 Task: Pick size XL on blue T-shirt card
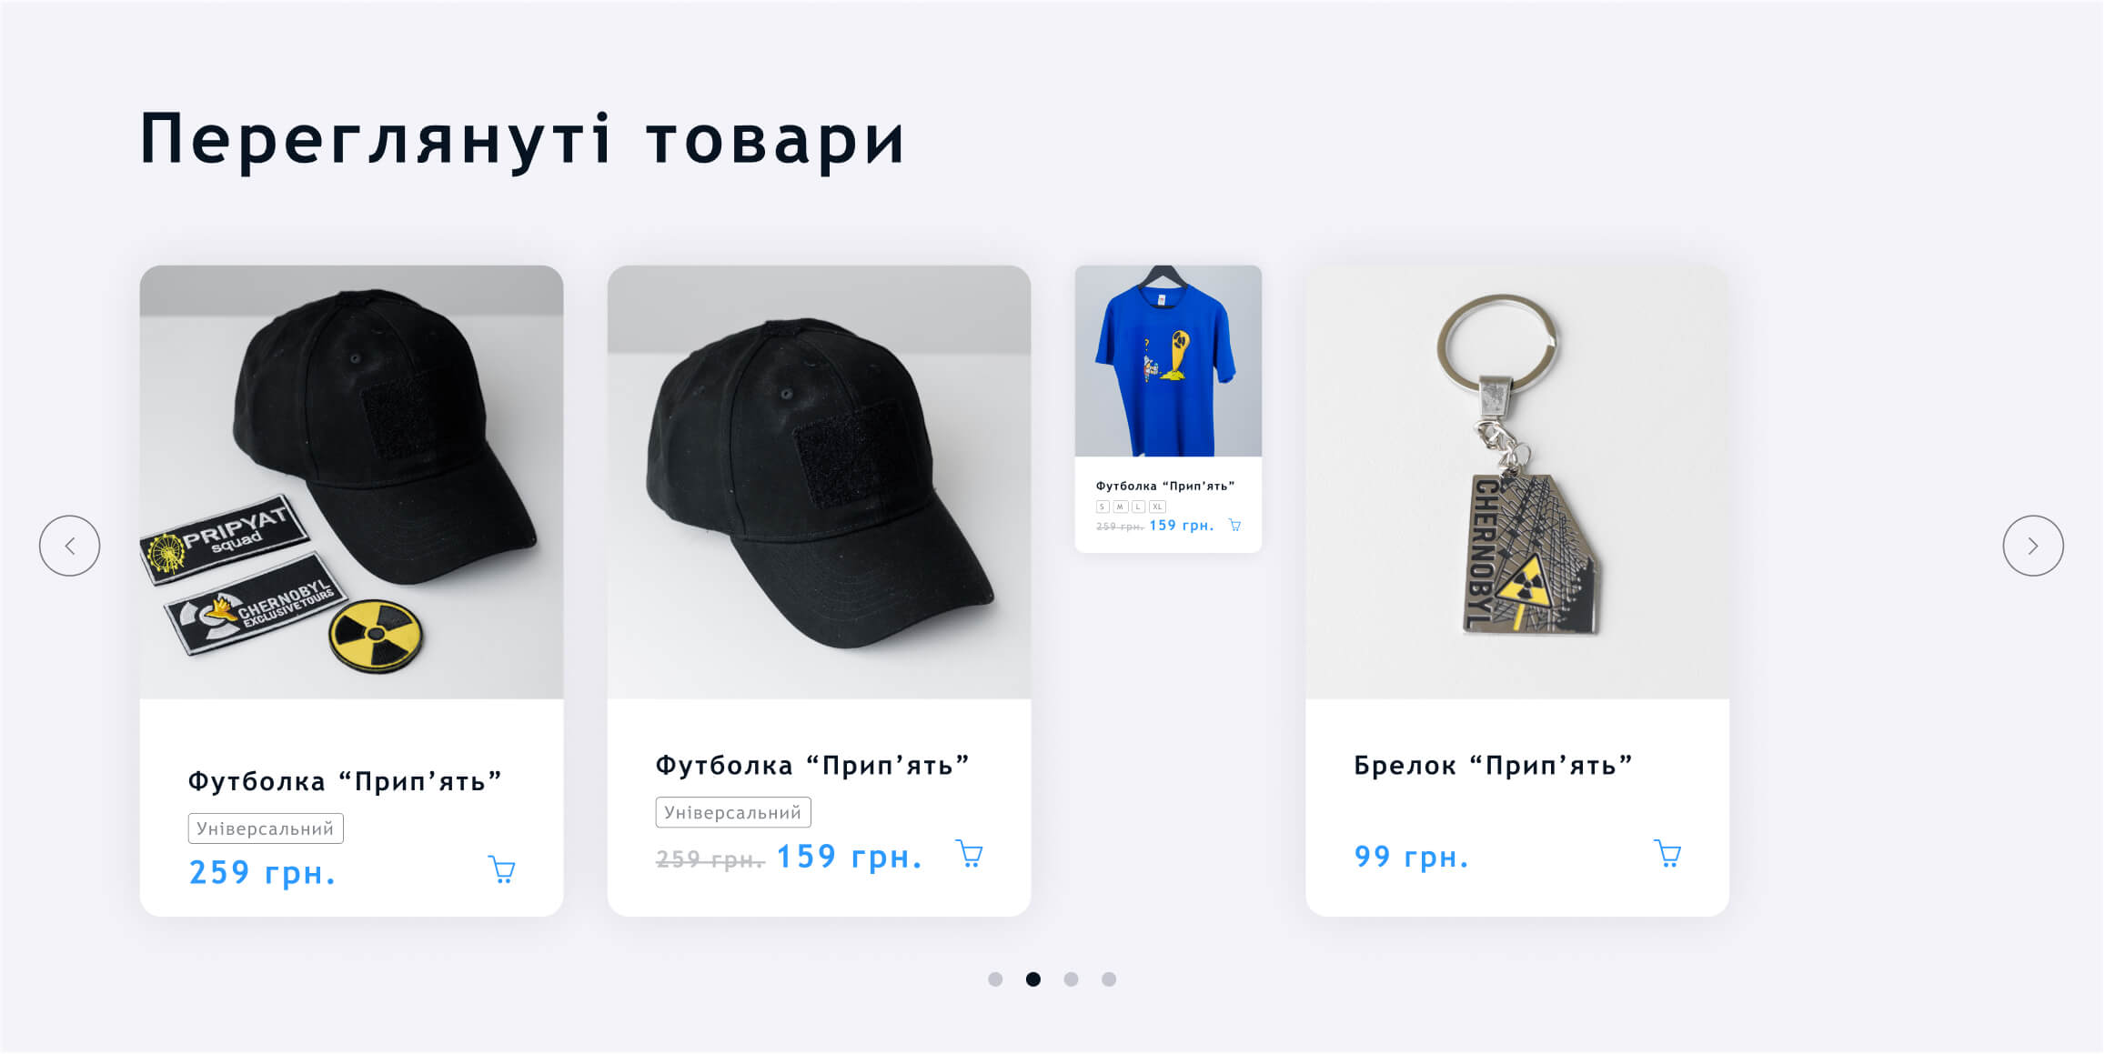(x=1157, y=507)
